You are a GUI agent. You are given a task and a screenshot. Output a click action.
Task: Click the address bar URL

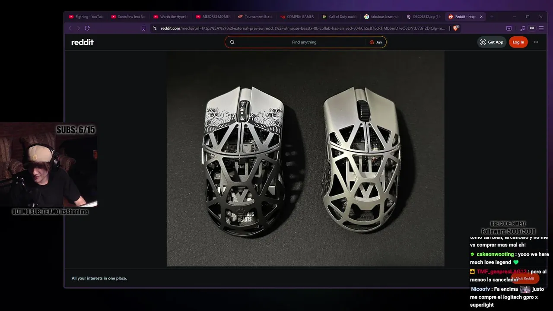302,28
